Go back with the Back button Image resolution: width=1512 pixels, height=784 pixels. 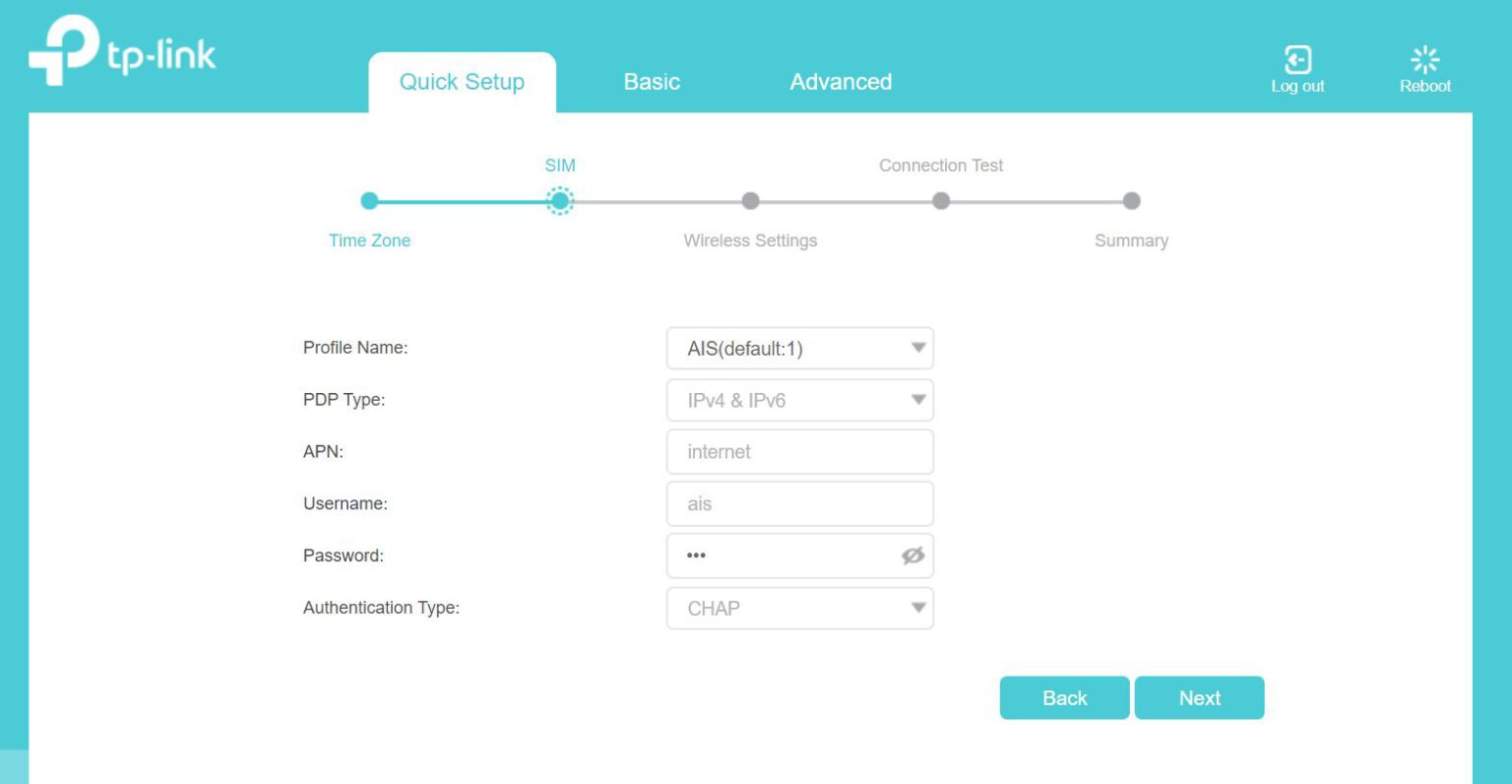pos(1064,698)
